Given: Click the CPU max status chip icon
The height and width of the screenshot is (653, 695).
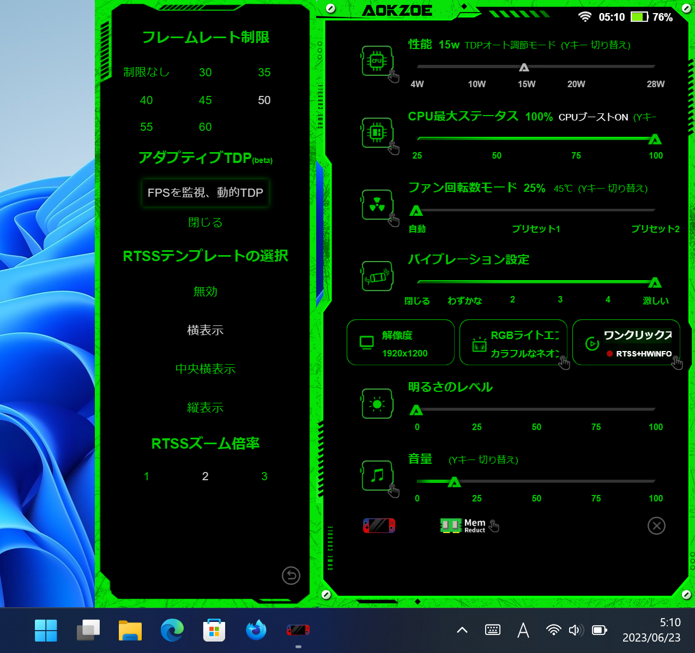Looking at the screenshot, I should point(377,132).
